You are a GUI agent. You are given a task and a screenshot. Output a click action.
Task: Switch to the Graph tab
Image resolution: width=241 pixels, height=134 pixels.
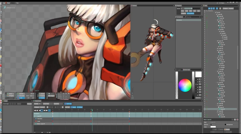click(x=5, y=101)
